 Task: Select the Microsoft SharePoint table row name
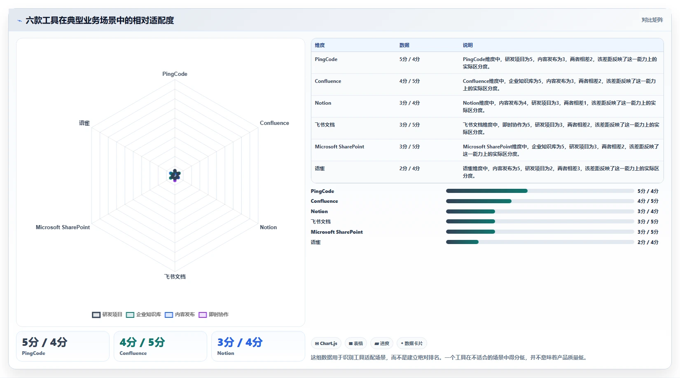click(x=339, y=147)
